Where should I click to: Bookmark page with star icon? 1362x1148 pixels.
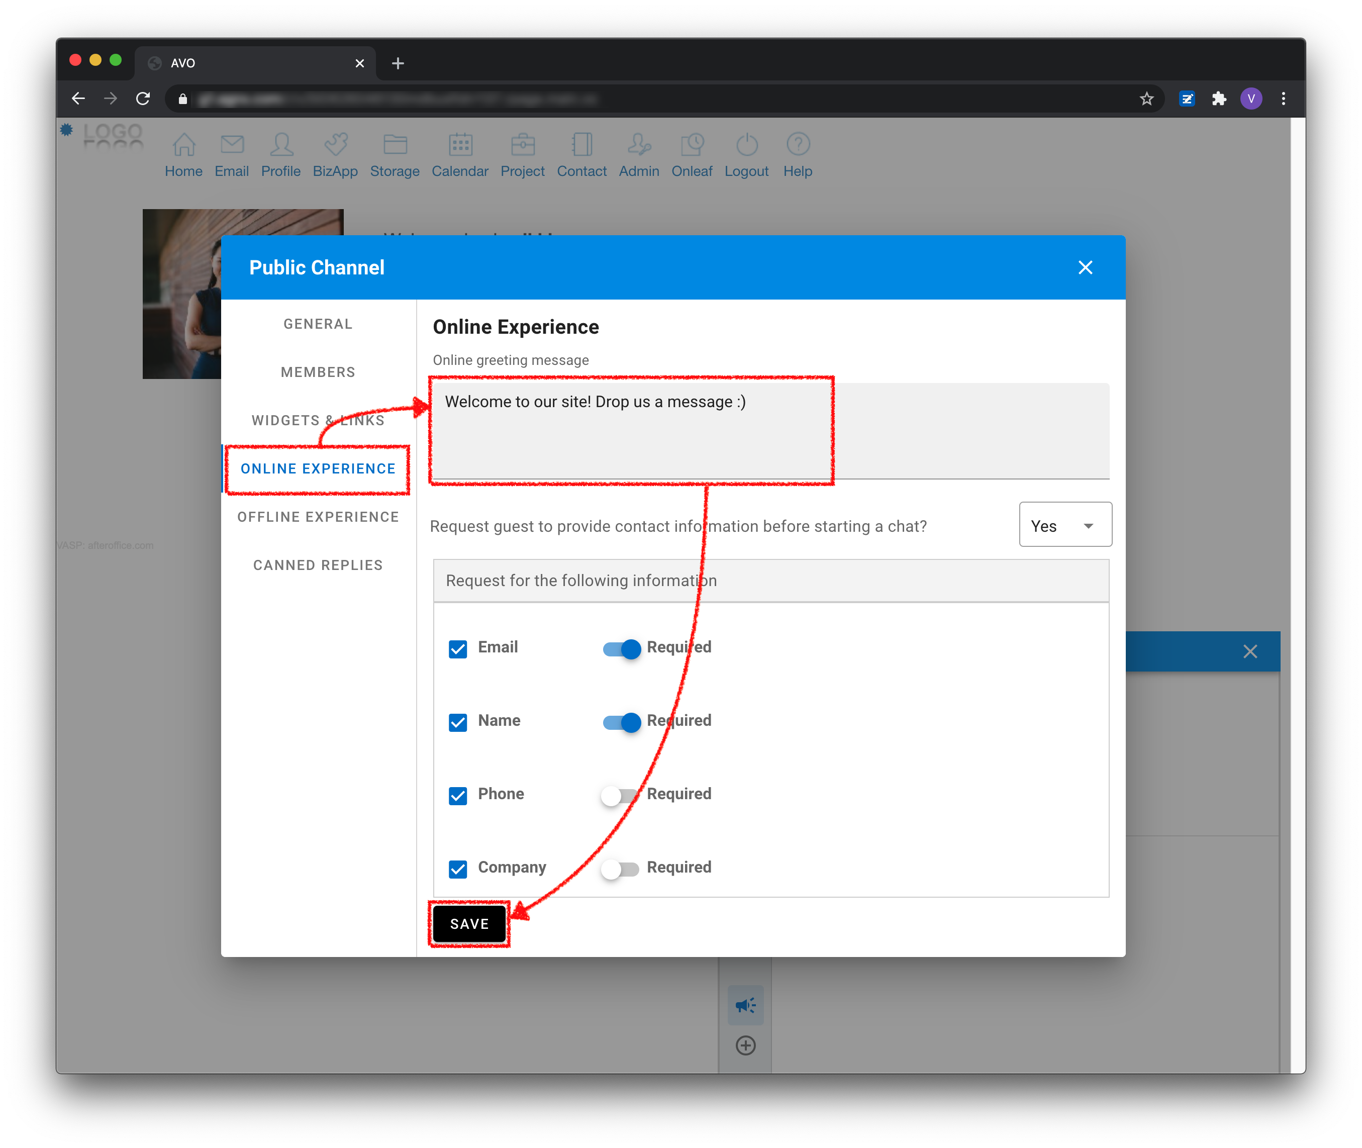coord(1146,99)
